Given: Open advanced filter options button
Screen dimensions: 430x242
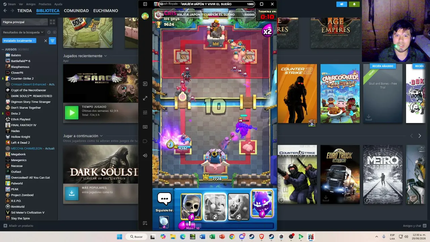Looking at the screenshot, I should click(52, 41).
